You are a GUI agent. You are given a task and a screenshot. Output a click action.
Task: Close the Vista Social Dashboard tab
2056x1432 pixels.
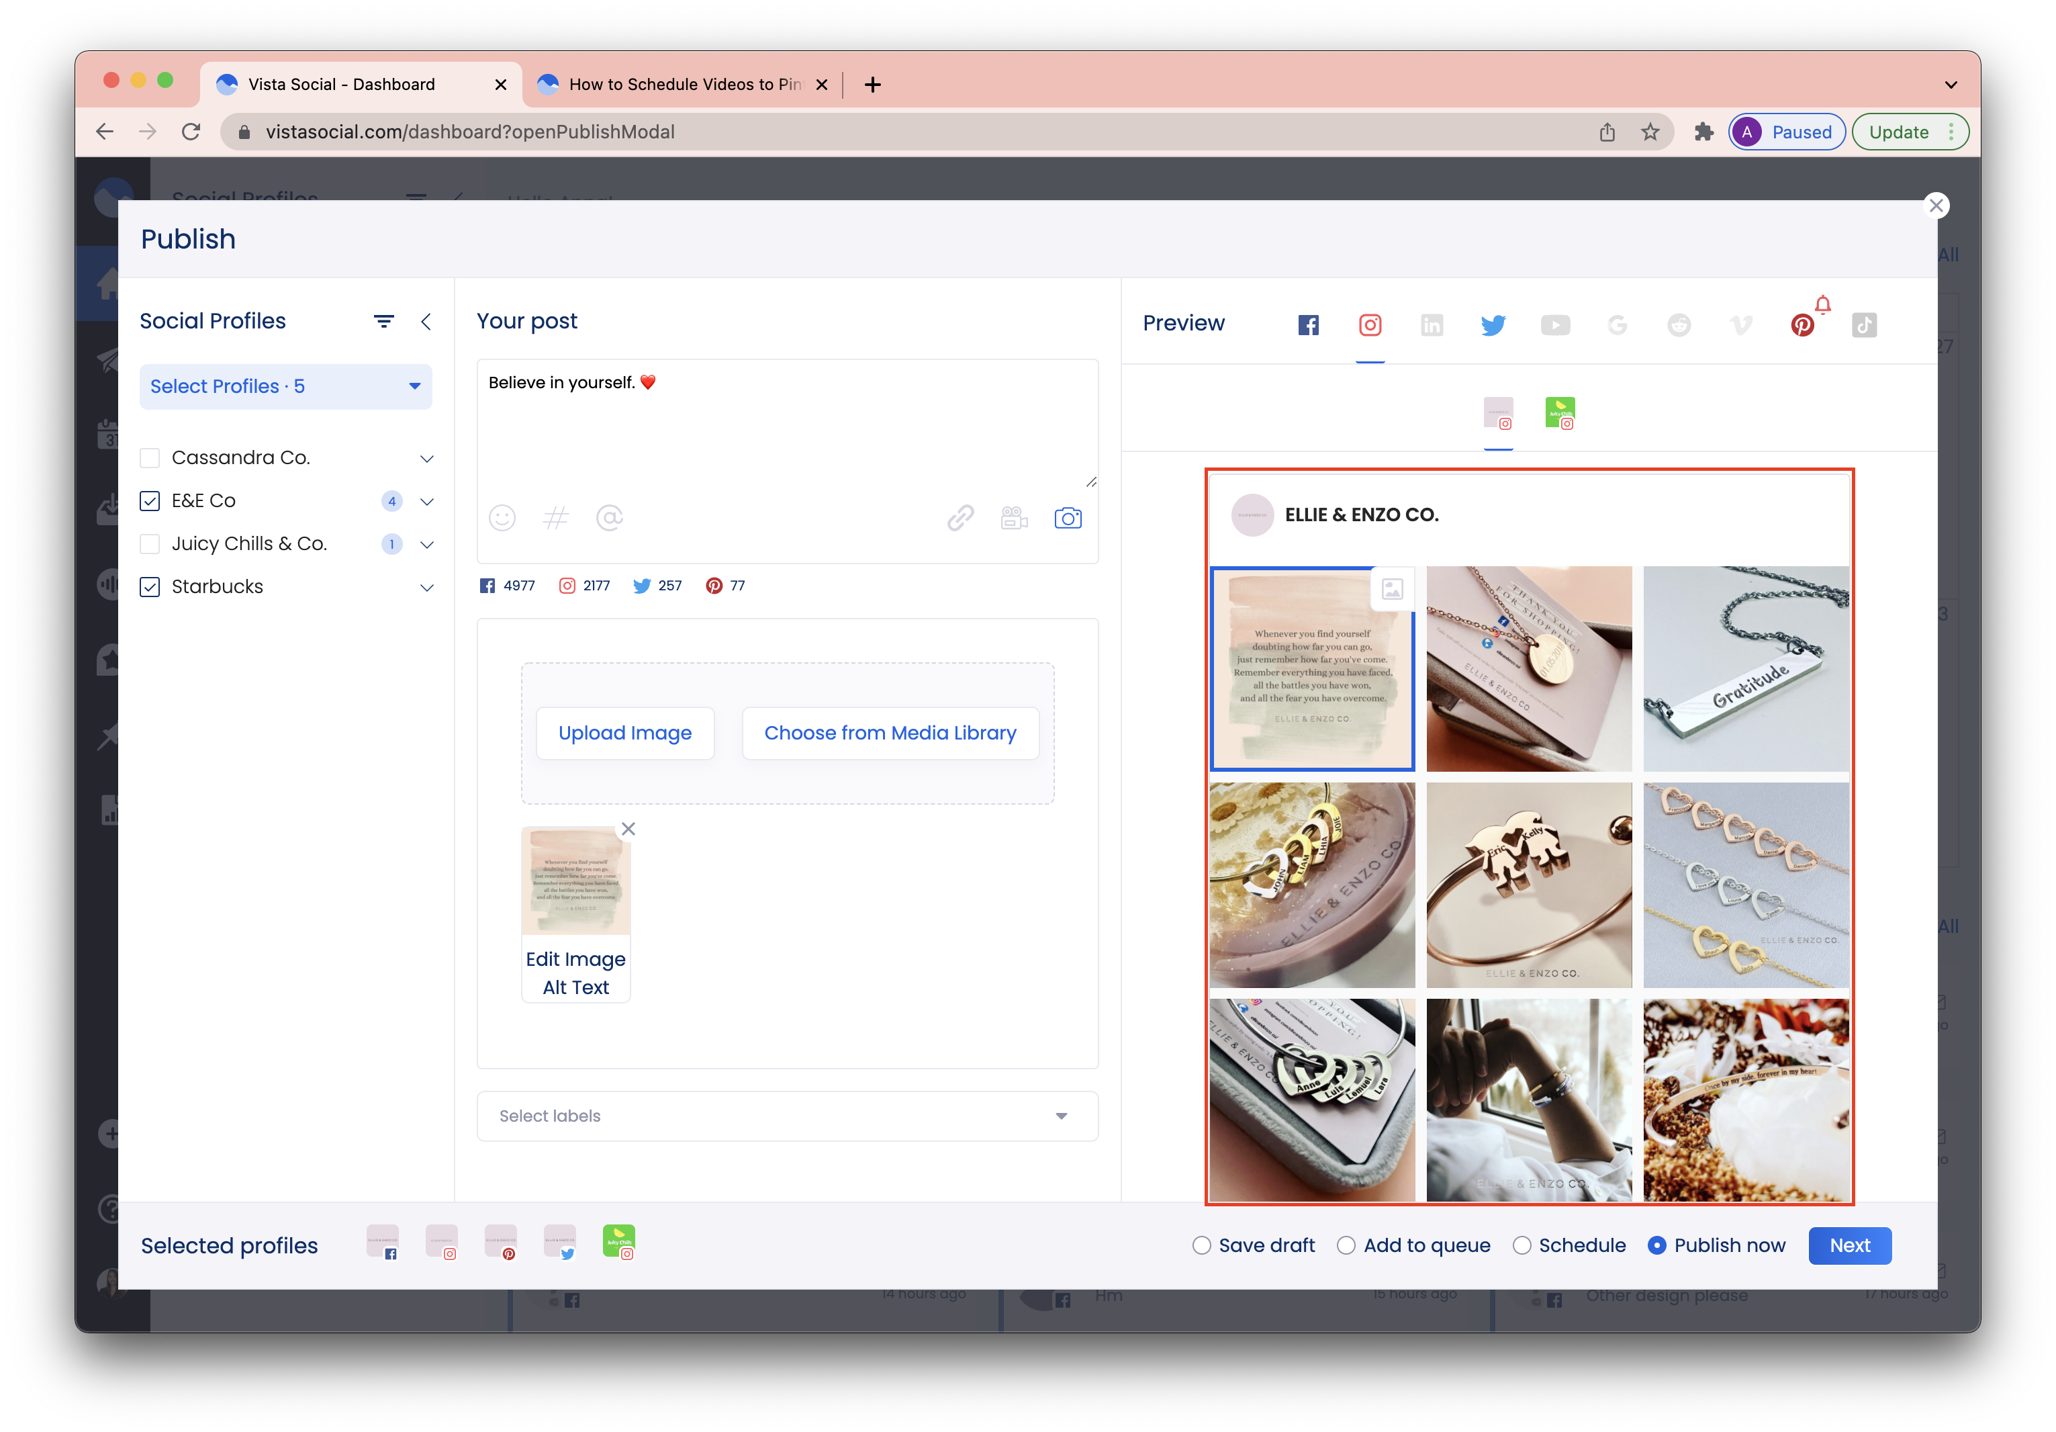coord(500,85)
